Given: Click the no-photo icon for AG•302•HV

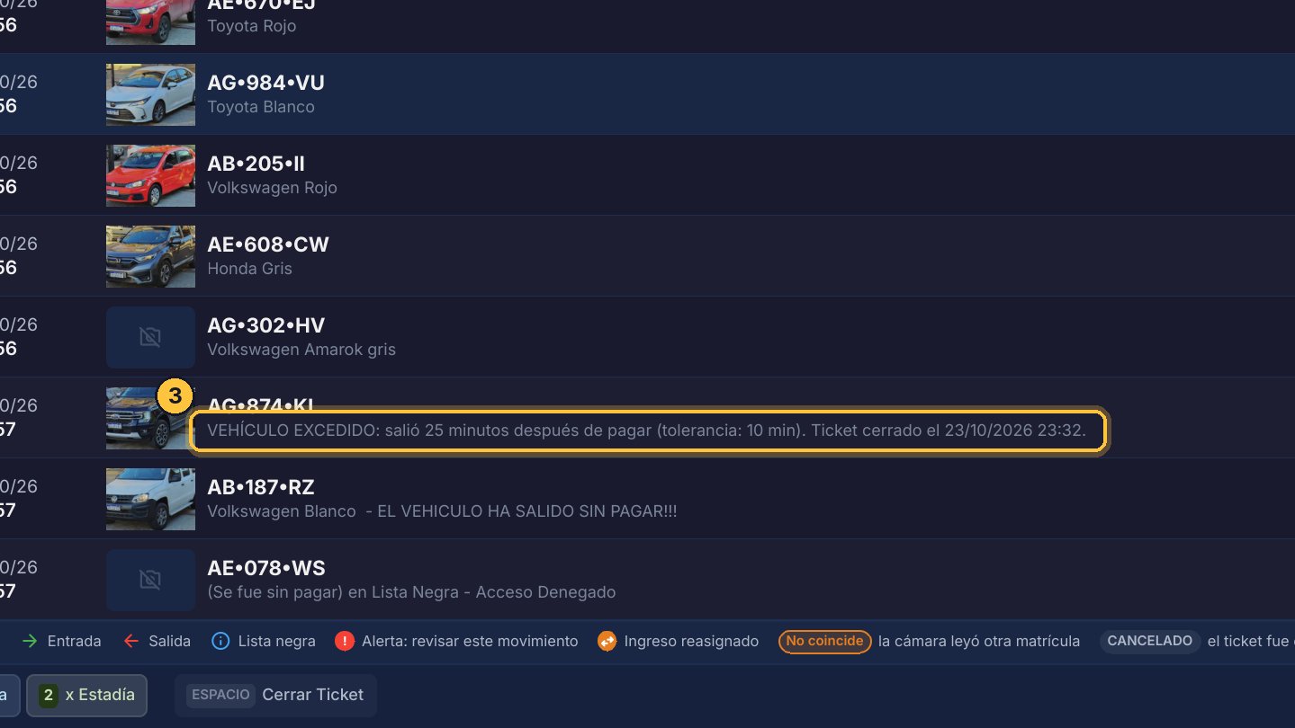Looking at the screenshot, I should point(150,337).
